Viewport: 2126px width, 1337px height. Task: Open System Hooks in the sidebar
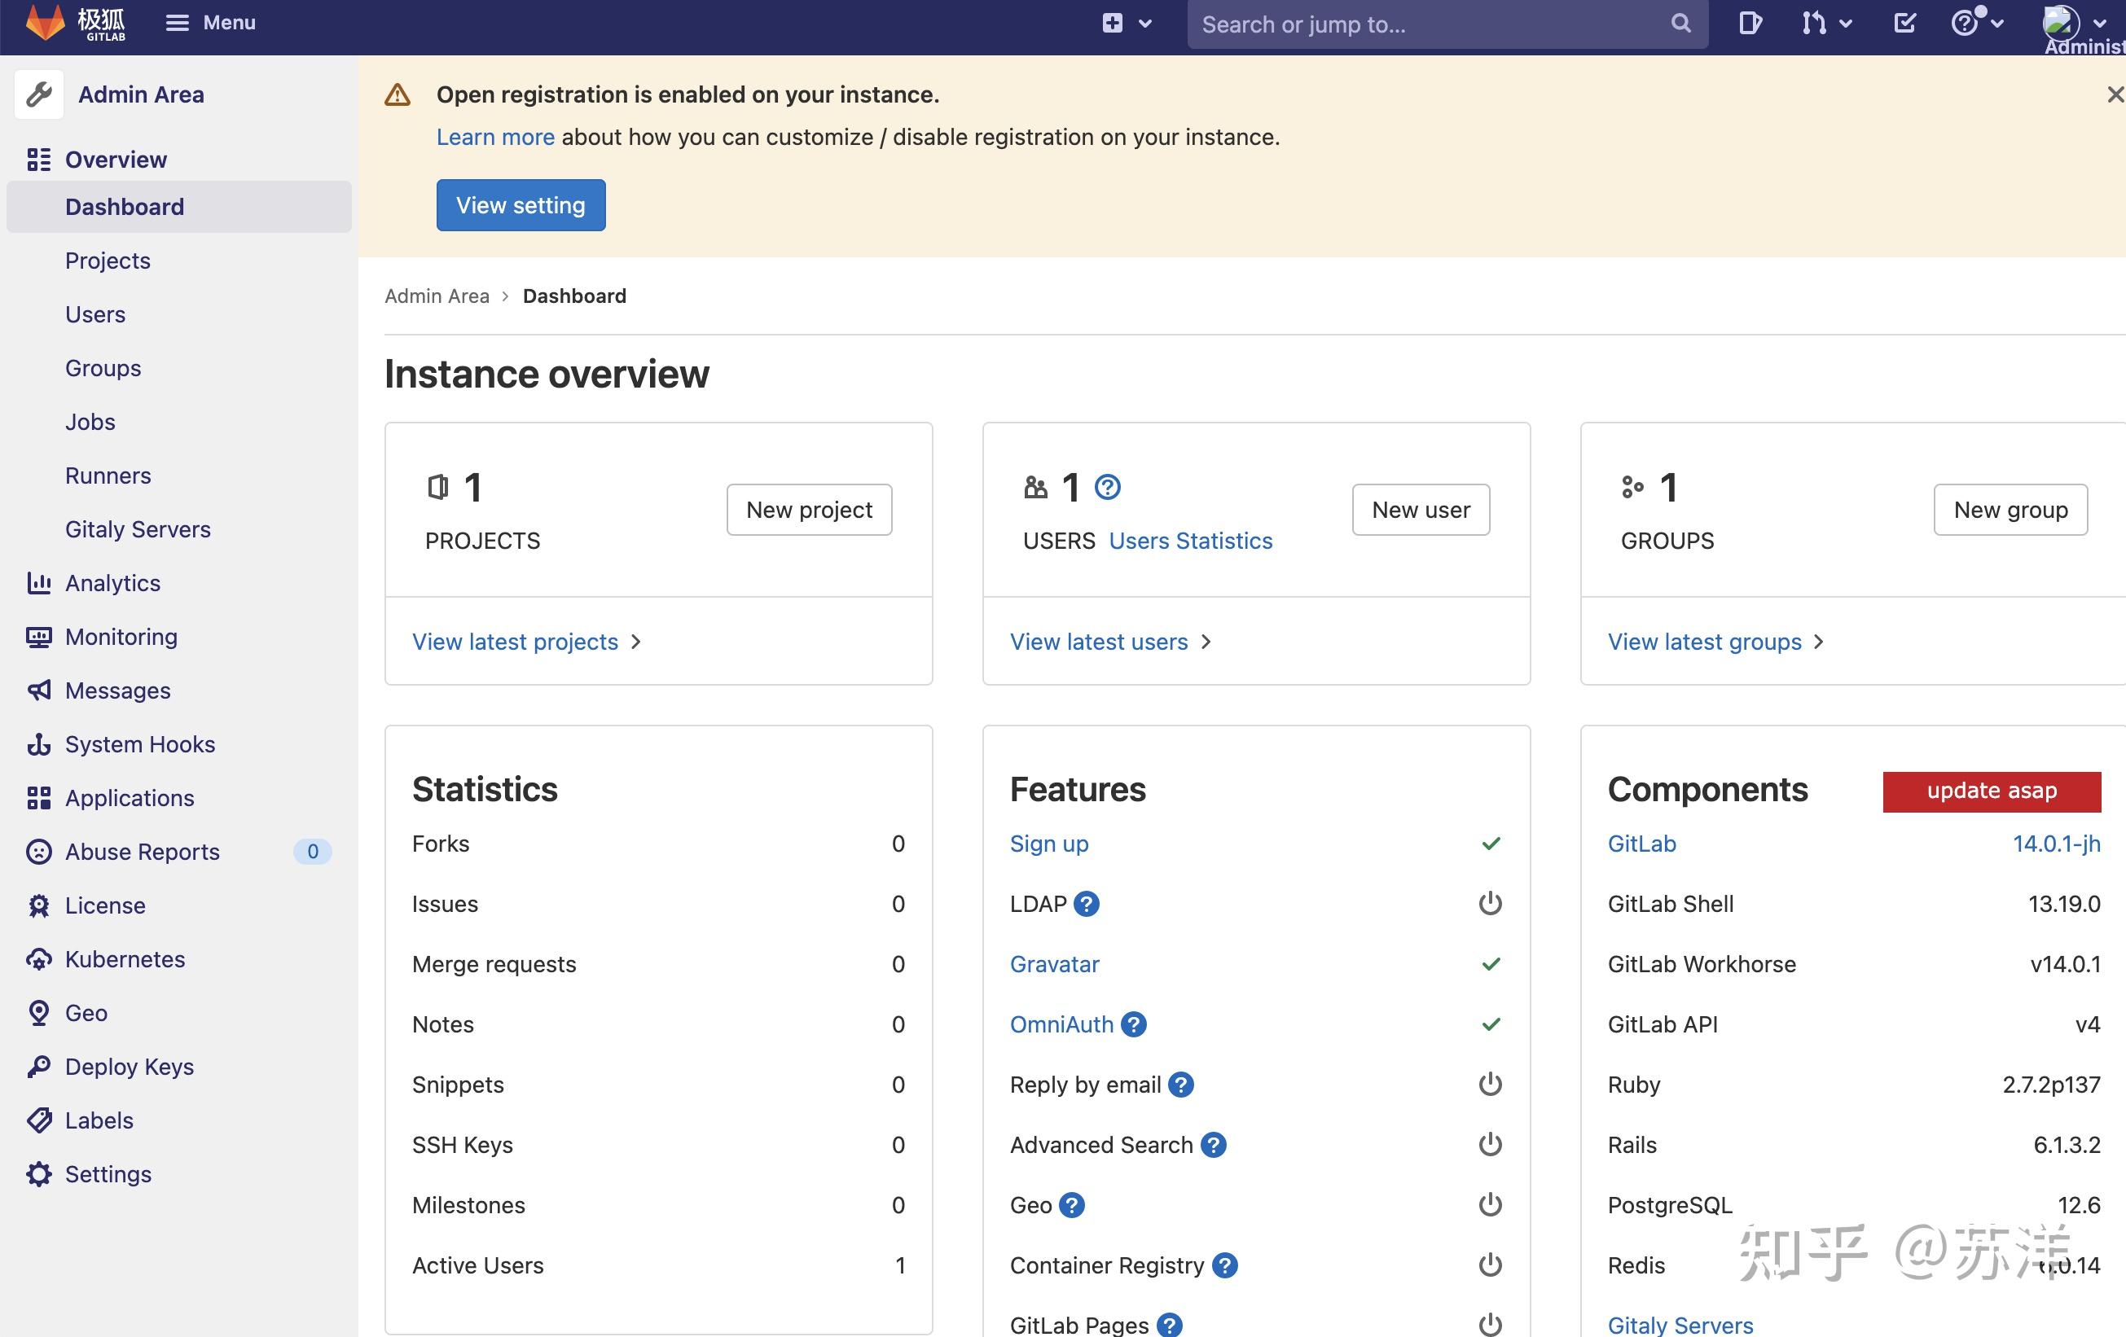139,744
